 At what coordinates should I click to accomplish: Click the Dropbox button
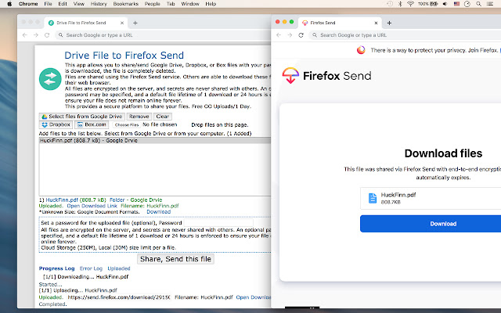(x=56, y=125)
